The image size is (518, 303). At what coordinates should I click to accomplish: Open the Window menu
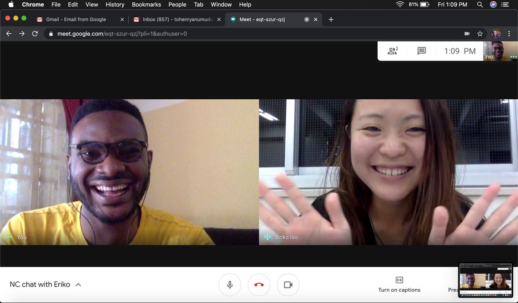pos(221,4)
